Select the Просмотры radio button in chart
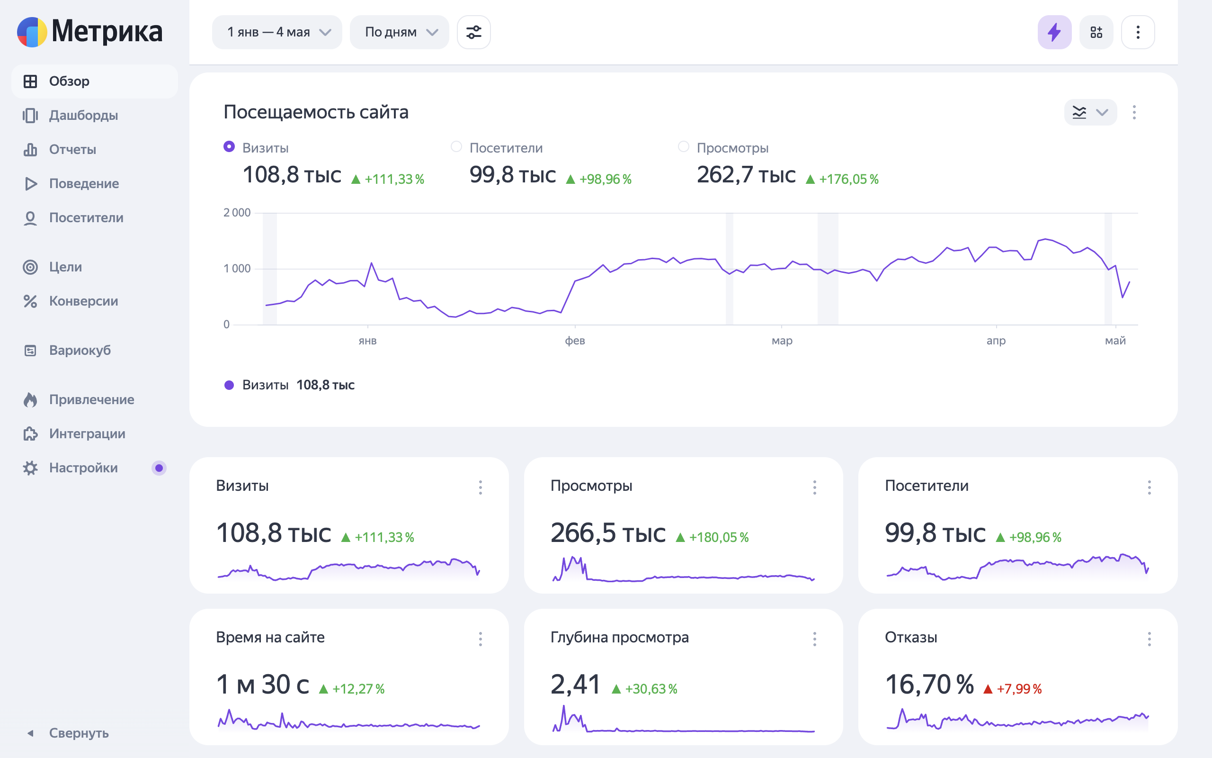The image size is (1212, 758). [x=683, y=147]
